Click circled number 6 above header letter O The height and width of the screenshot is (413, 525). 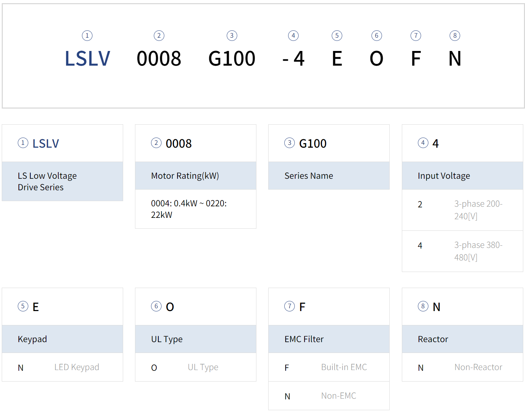(377, 36)
